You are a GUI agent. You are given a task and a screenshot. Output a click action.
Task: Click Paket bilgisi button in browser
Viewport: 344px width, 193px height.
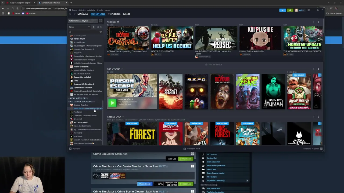(x=145, y=184)
